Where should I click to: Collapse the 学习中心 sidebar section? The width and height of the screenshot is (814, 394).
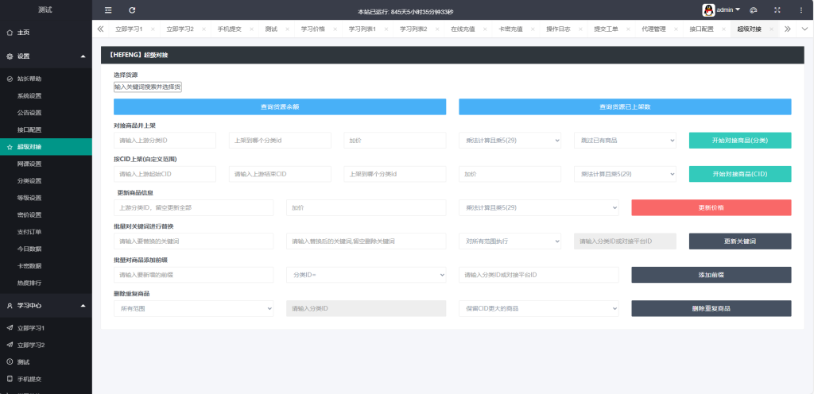83,305
